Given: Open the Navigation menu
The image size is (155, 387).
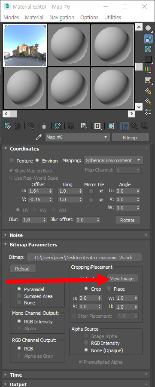Looking at the screenshot, I should pyautogui.click(x=61, y=18).
